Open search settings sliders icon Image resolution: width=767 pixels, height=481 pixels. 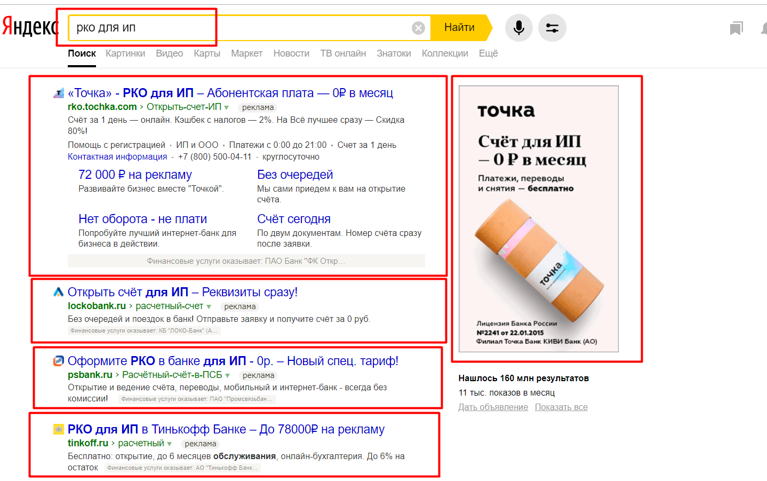[x=552, y=28]
